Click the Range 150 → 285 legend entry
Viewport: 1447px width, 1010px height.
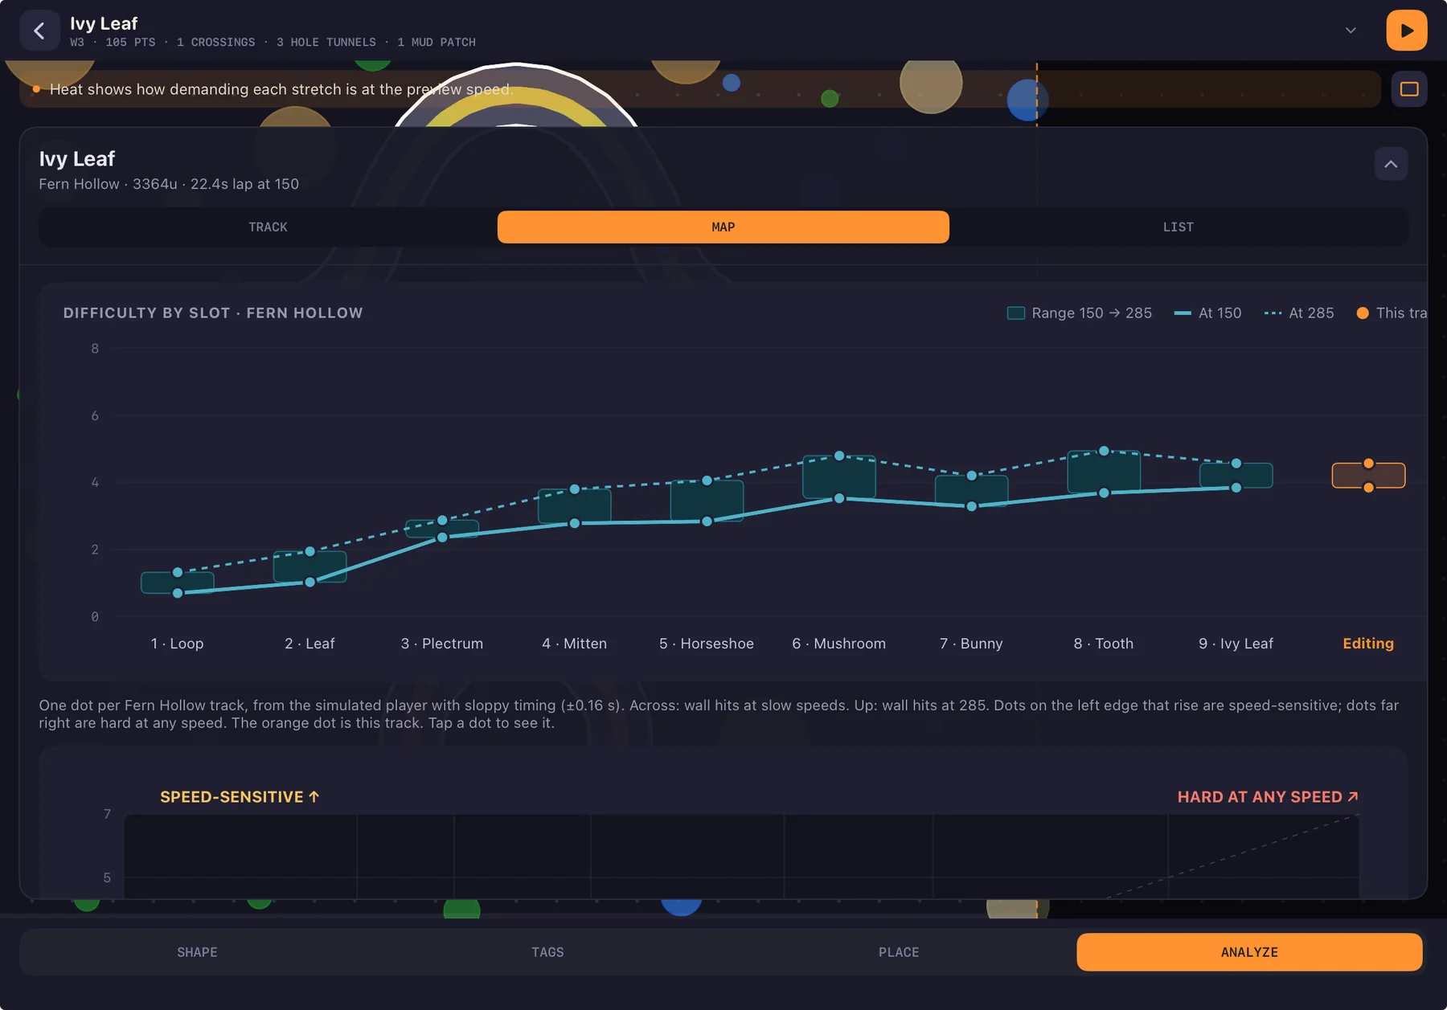1080,313
